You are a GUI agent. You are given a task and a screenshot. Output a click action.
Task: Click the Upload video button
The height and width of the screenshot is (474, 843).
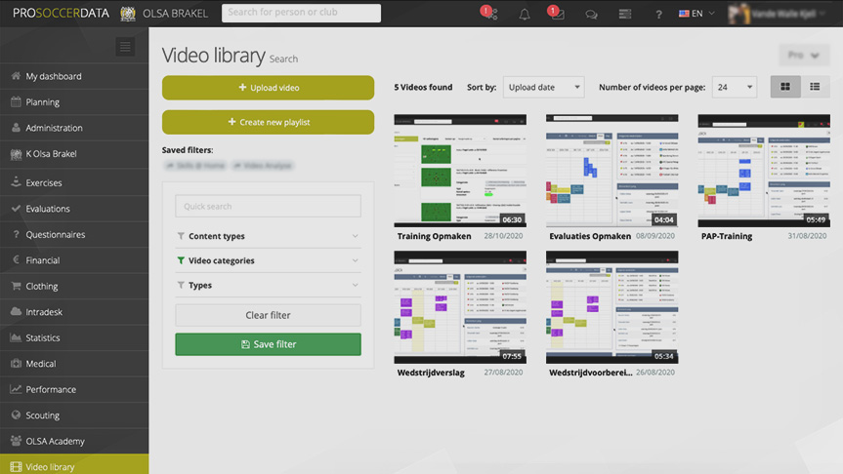268,88
